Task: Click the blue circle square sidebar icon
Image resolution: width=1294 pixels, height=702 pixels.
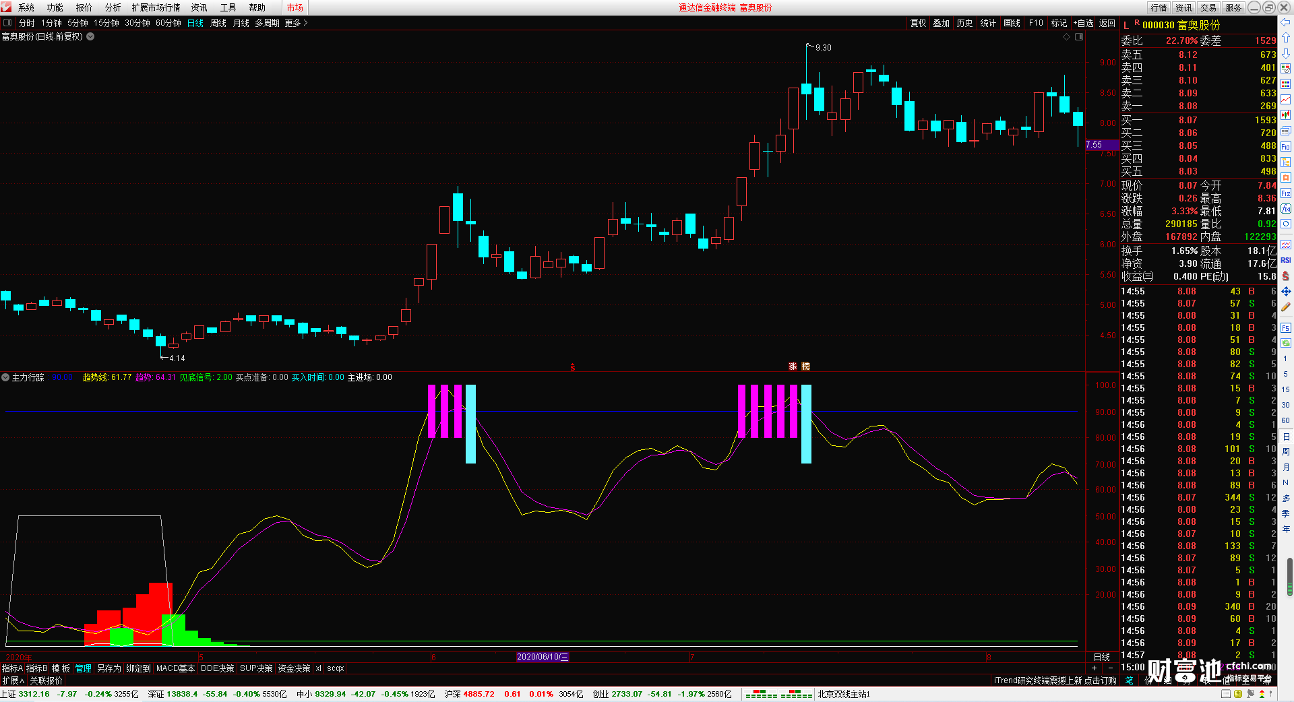Action: point(1286,224)
